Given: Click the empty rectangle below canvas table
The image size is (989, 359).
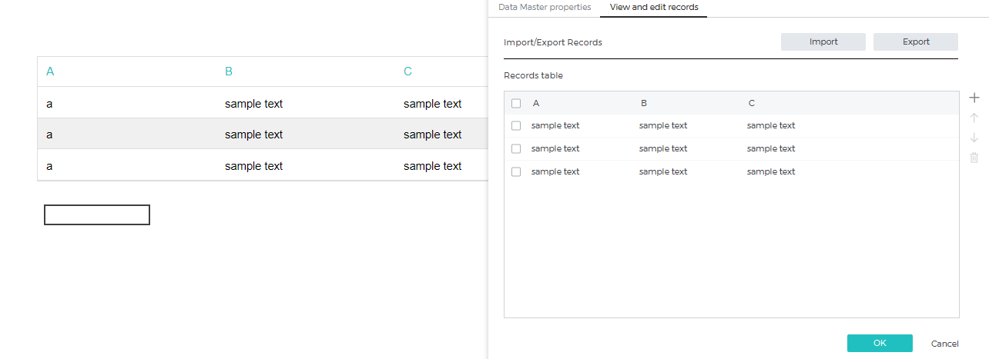Looking at the screenshot, I should pyautogui.click(x=97, y=215).
